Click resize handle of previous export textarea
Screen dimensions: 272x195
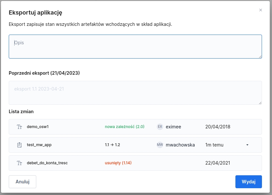pos(260,103)
